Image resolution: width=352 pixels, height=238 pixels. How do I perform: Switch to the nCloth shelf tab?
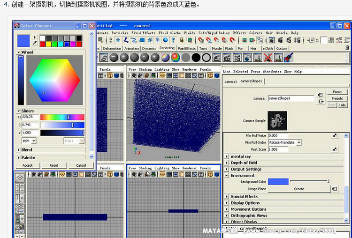click(x=268, y=48)
